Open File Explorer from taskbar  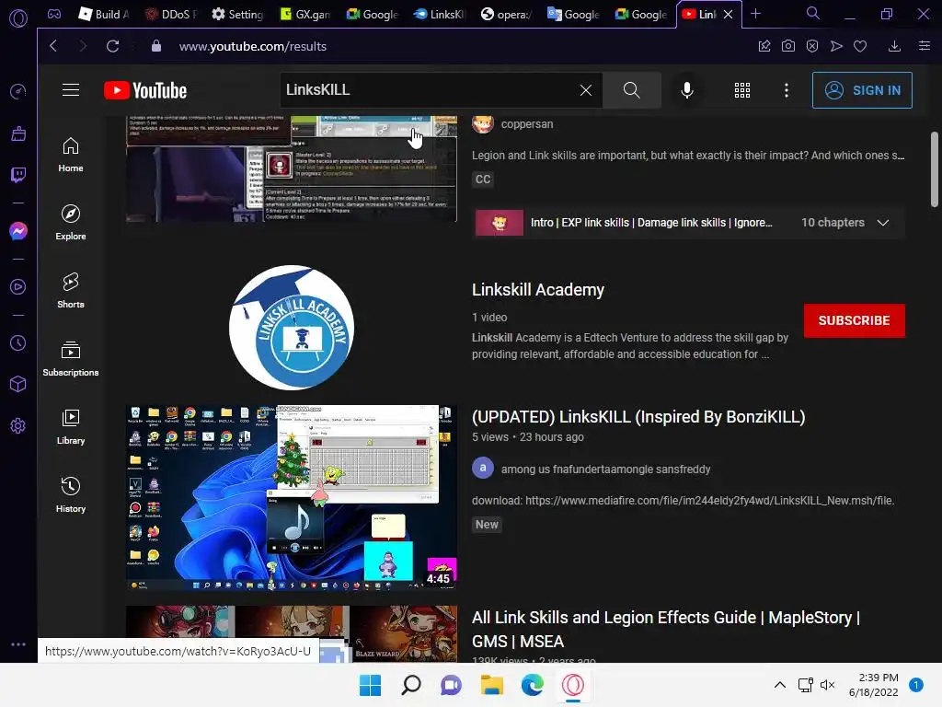point(491,685)
